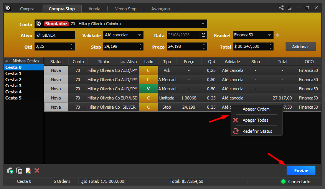Toggle the C side cell on EUR/USD row
Viewport: 325px width, 189px height.
coord(148,98)
